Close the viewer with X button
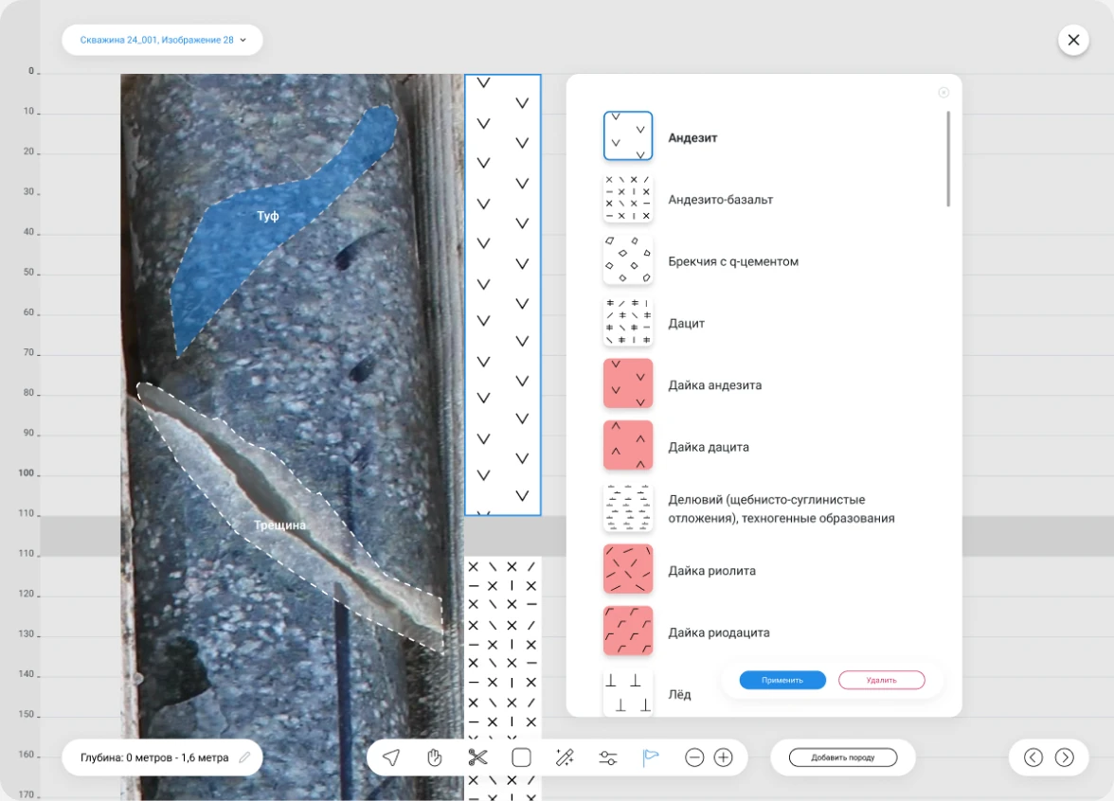Viewport: 1114px width, 801px height. click(1073, 40)
